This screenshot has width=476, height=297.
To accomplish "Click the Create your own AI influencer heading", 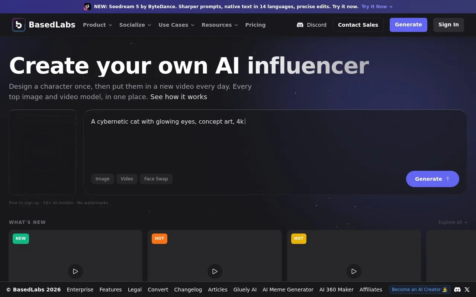I will click(x=189, y=66).
